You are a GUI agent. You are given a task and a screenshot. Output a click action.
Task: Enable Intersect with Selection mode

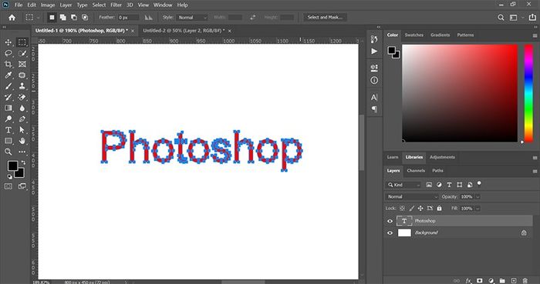[85, 17]
